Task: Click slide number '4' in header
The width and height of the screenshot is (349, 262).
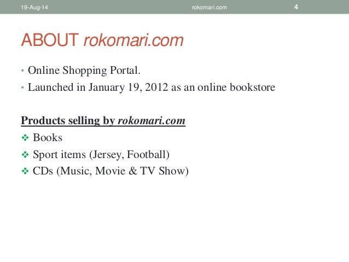Action: tap(296, 7)
